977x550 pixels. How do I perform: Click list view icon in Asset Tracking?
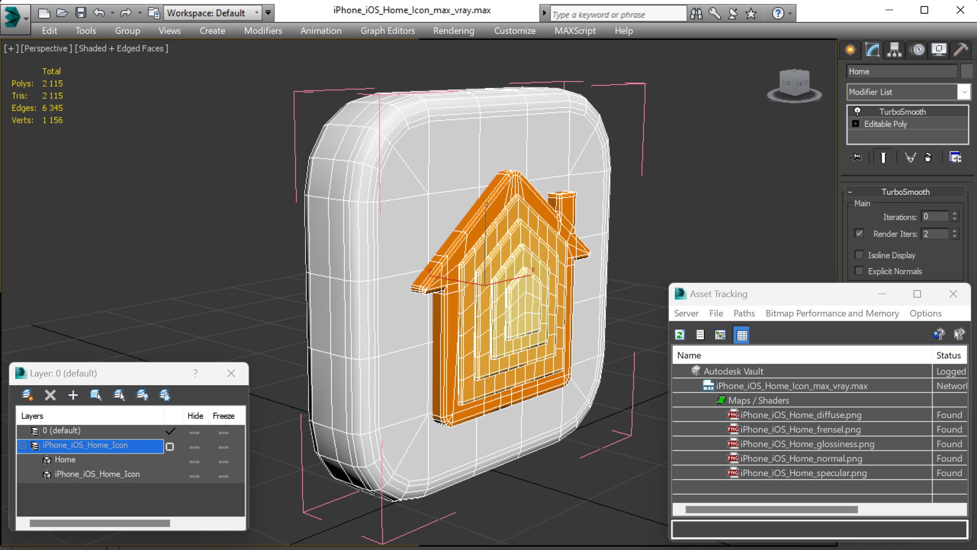click(700, 335)
